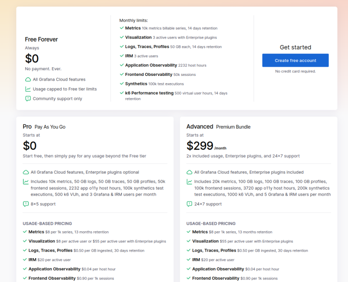Click checkmark next to IRM in Pro usage pricing
The image size is (348, 282).
[x=25, y=260]
